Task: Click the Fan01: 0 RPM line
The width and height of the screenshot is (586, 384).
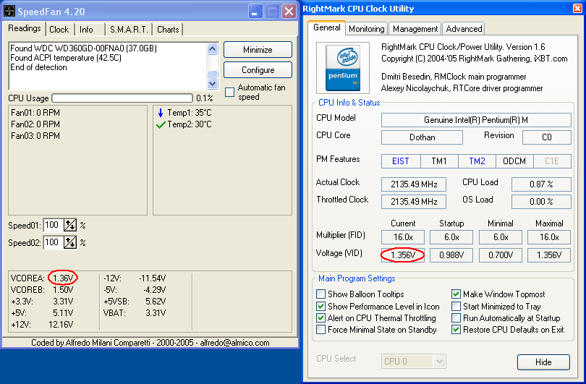Action: point(35,113)
